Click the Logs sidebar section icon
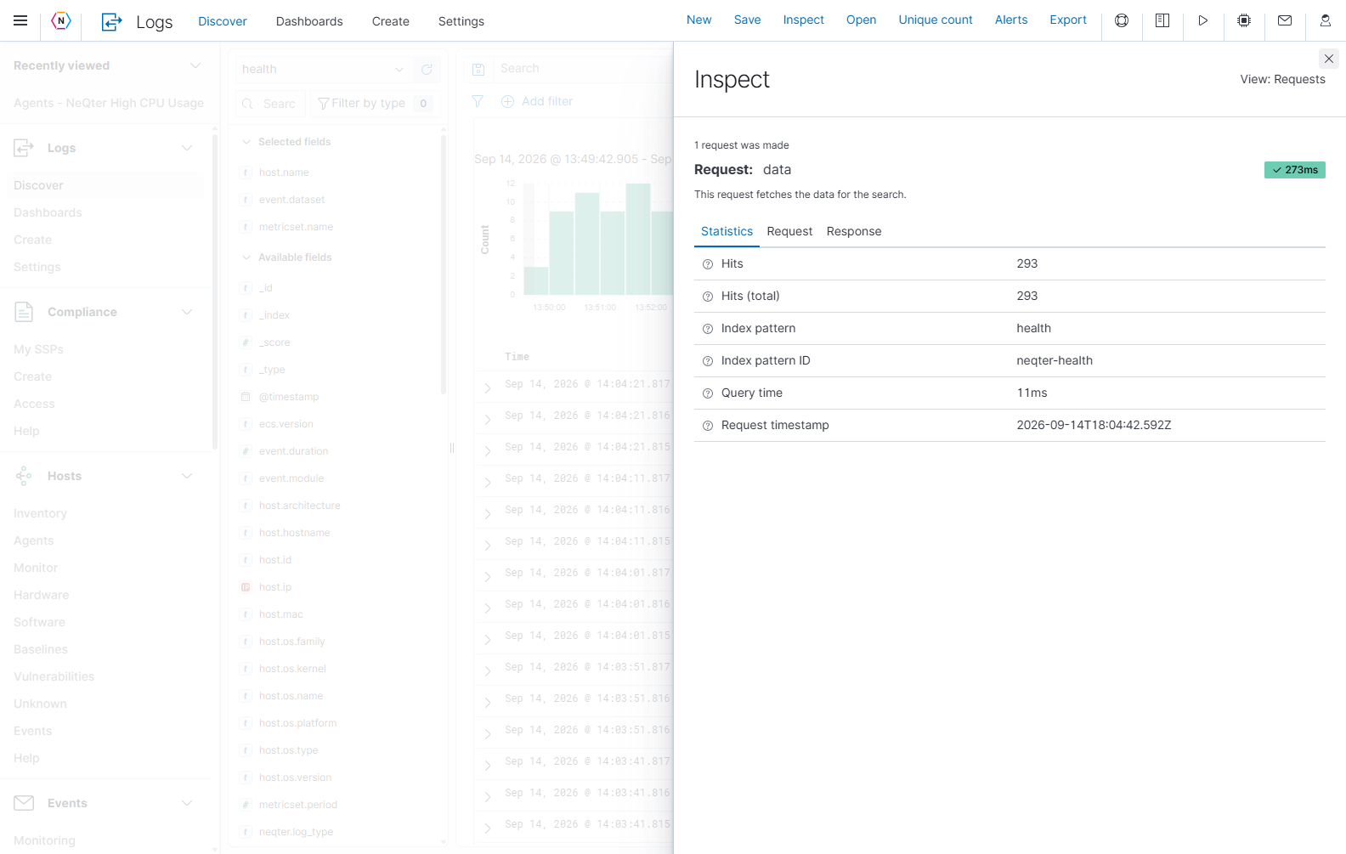Viewport: 1346px width, 854px height. pyautogui.click(x=24, y=148)
